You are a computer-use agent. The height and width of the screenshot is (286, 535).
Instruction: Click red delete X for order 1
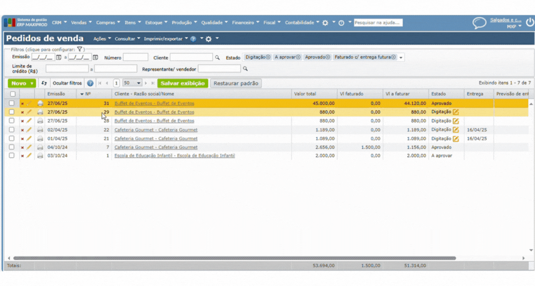(22, 156)
